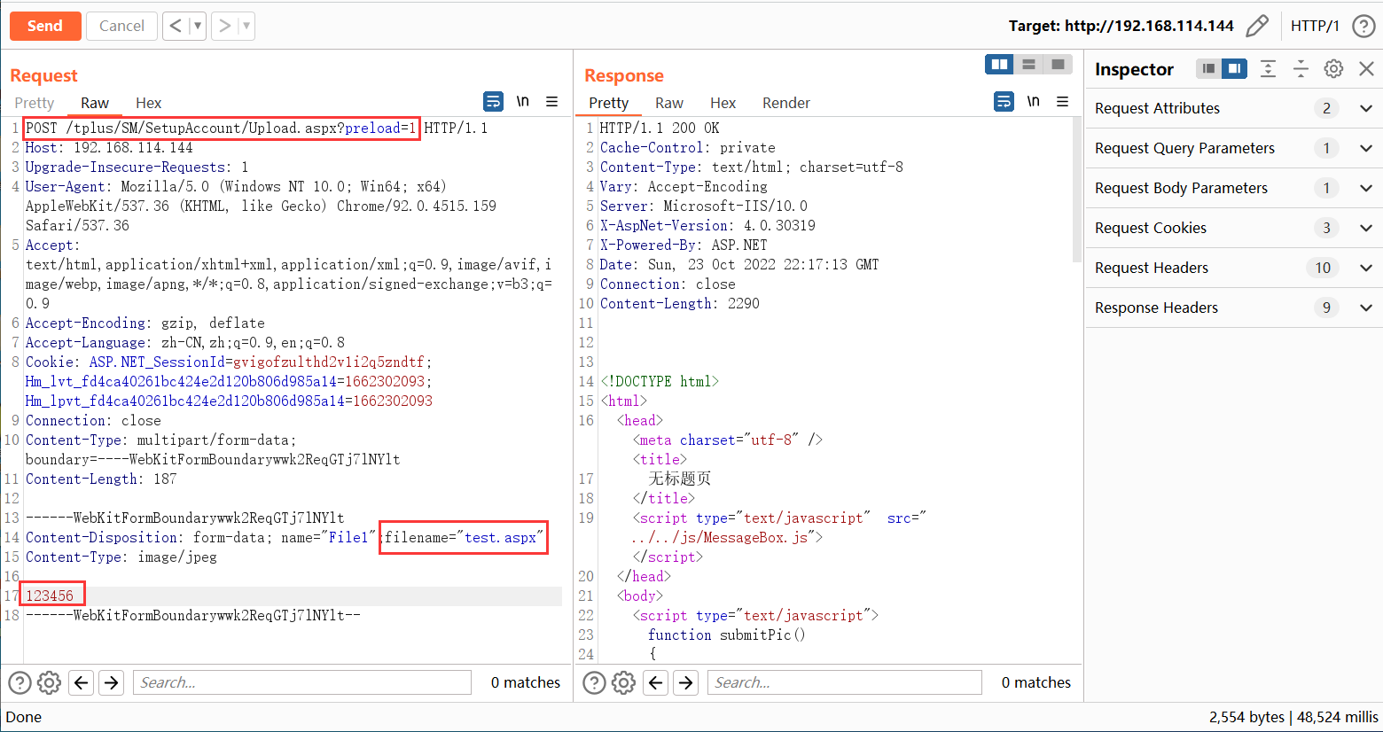Jump to previous match in Request search

tap(82, 682)
